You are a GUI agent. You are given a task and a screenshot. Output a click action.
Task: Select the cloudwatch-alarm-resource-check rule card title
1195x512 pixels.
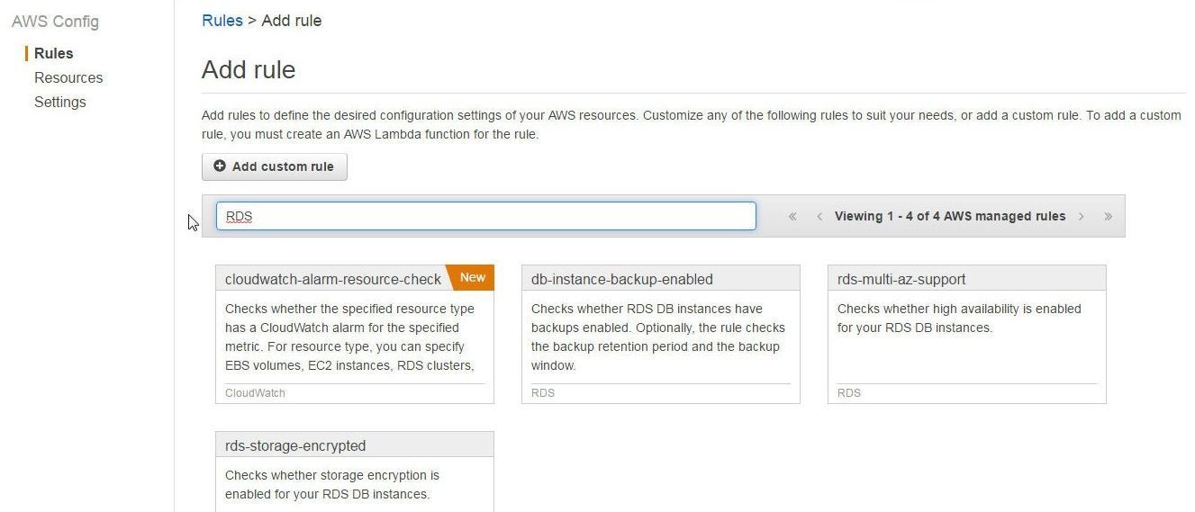click(x=333, y=279)
